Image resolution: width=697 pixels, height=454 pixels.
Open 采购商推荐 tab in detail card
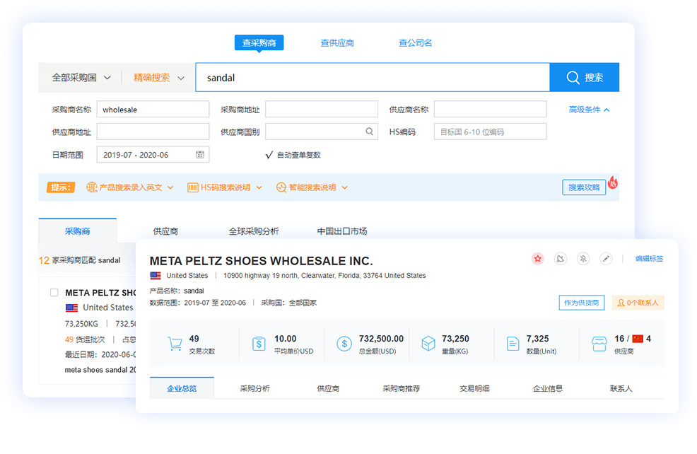tap(402, 389)
